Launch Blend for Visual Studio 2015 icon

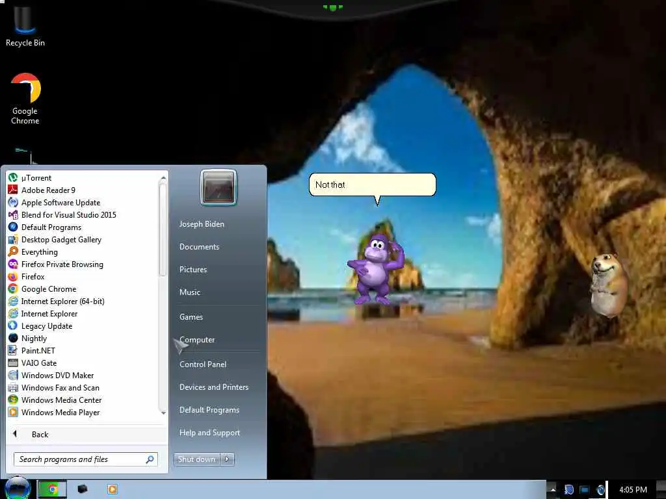(13, 214)
